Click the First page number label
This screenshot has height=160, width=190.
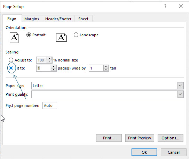[x=22, y=106]
